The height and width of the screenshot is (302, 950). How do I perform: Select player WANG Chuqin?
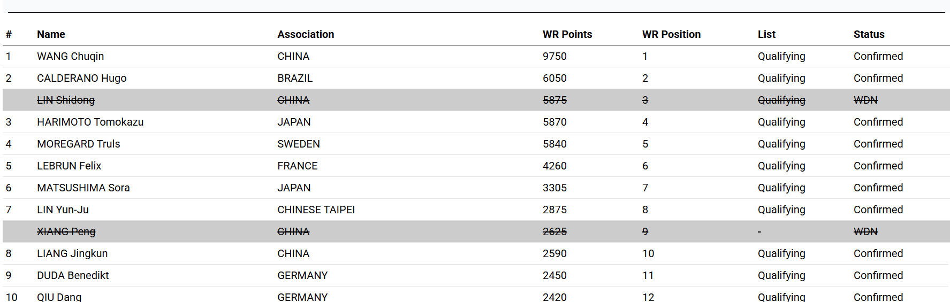click(70, 56)
